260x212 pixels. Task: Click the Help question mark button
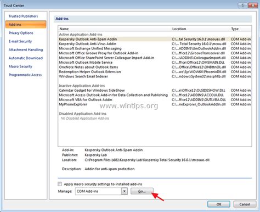point(242,5)
